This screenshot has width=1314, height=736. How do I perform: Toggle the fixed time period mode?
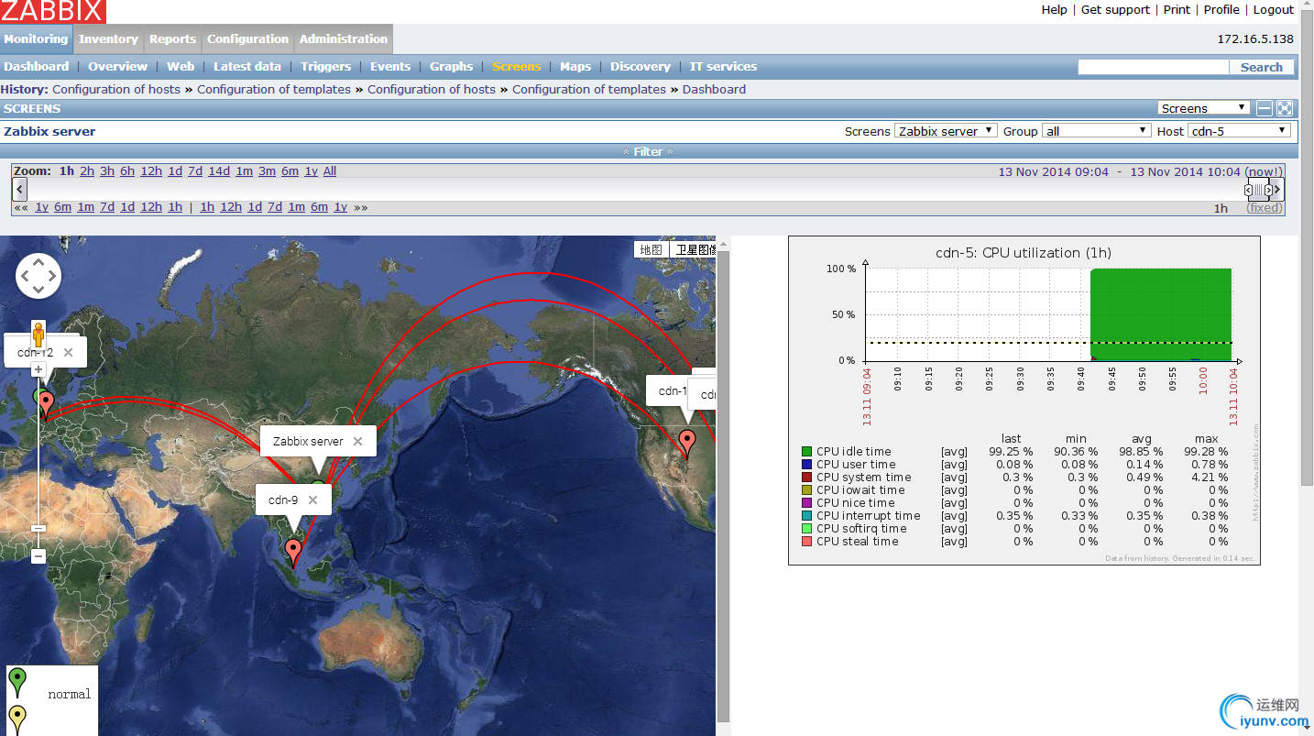pos(1265,208)
